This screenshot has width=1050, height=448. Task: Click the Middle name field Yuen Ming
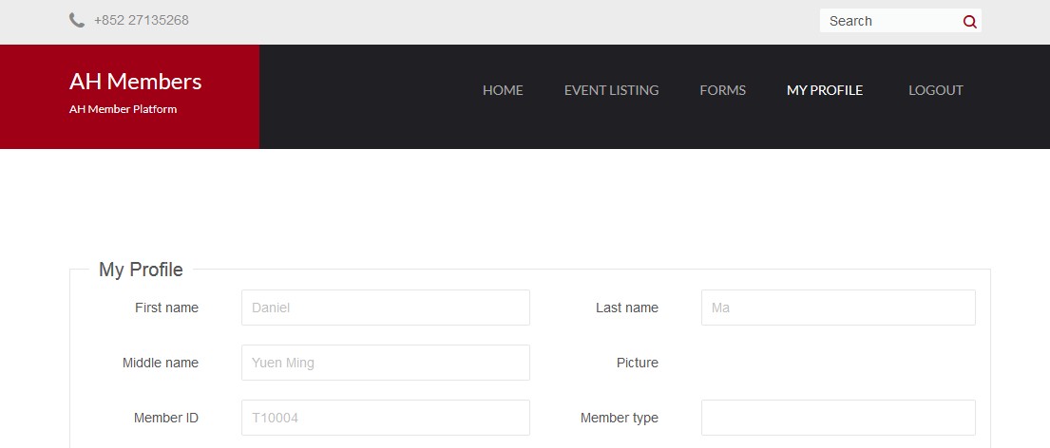pyautogui.click(x=386, y=363)
